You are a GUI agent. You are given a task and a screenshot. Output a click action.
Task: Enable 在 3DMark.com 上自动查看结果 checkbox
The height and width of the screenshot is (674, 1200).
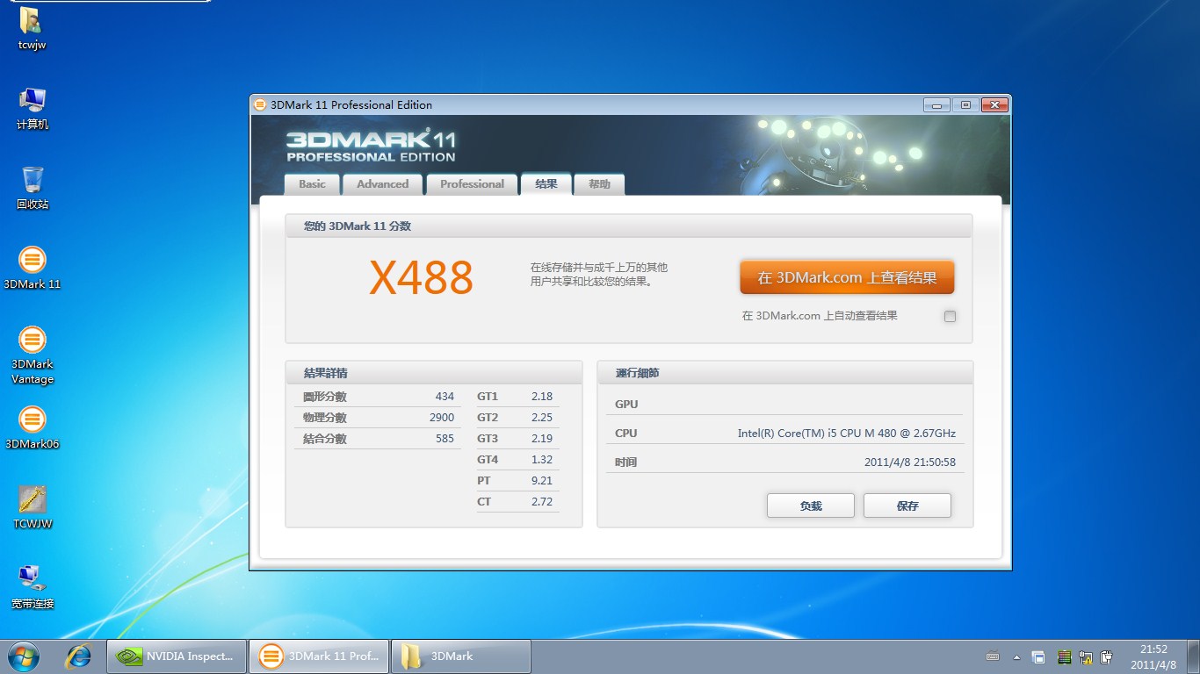coord(950,316)
